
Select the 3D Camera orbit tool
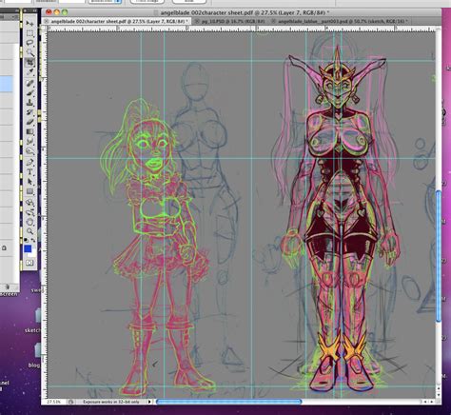point(29,212)
